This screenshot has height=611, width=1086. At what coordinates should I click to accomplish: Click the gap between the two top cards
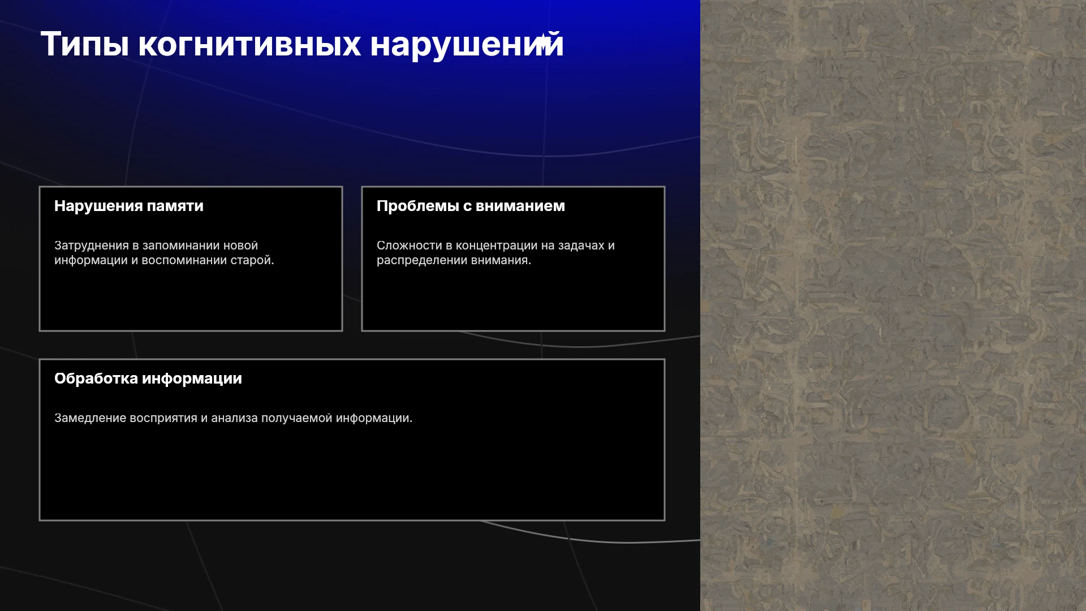pos(352,259)
